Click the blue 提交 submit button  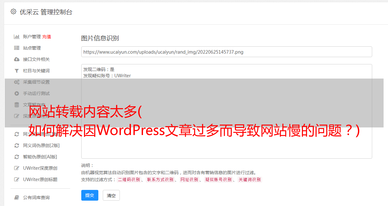(x=90, y=195)
